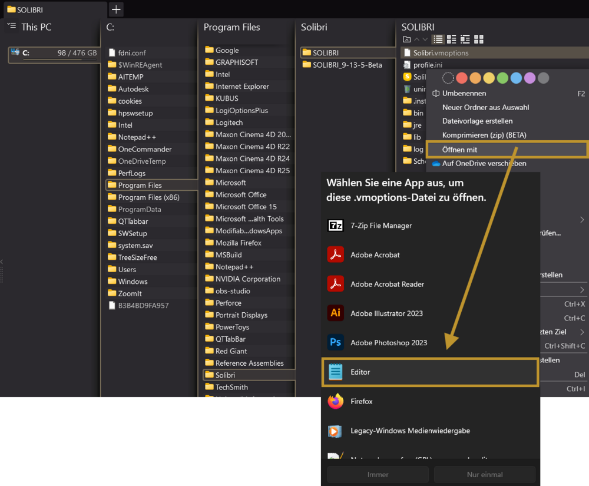Click the 7-Zip File Manager icon
The width and height of the screenshot is (589, 486).
336,226
